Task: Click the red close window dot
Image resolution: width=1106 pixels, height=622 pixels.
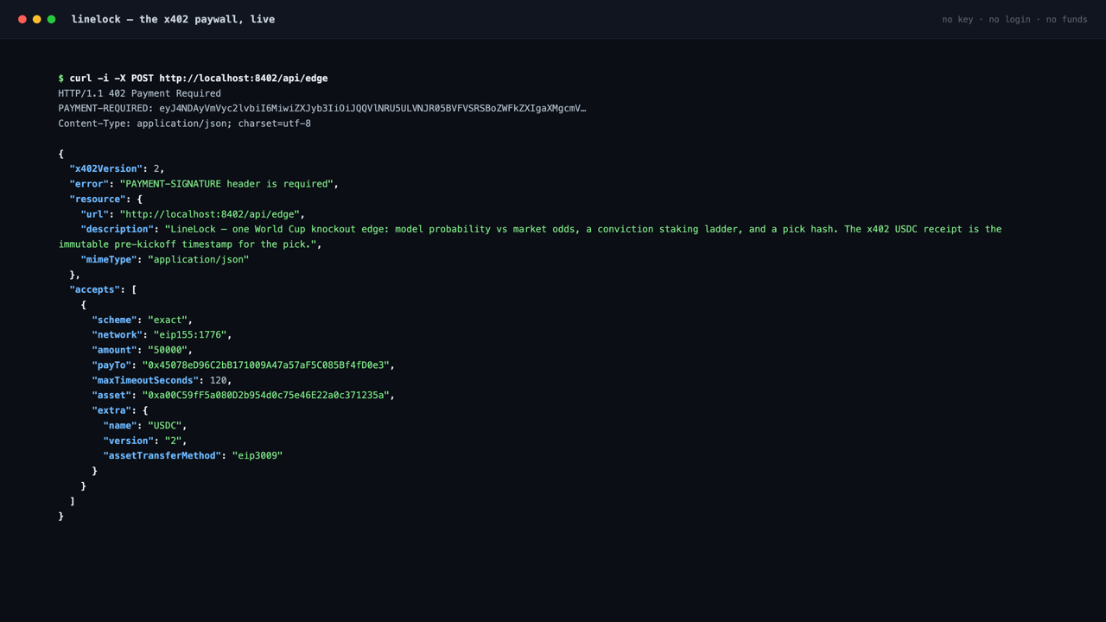Action: pyautogui.click(x=22, y=19)
